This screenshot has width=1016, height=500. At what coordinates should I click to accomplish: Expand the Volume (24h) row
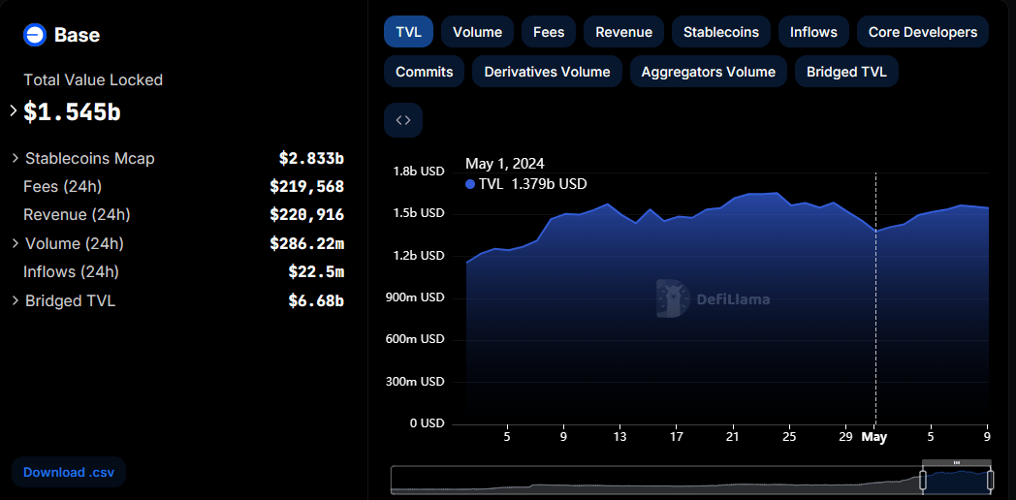pos(16,243)
